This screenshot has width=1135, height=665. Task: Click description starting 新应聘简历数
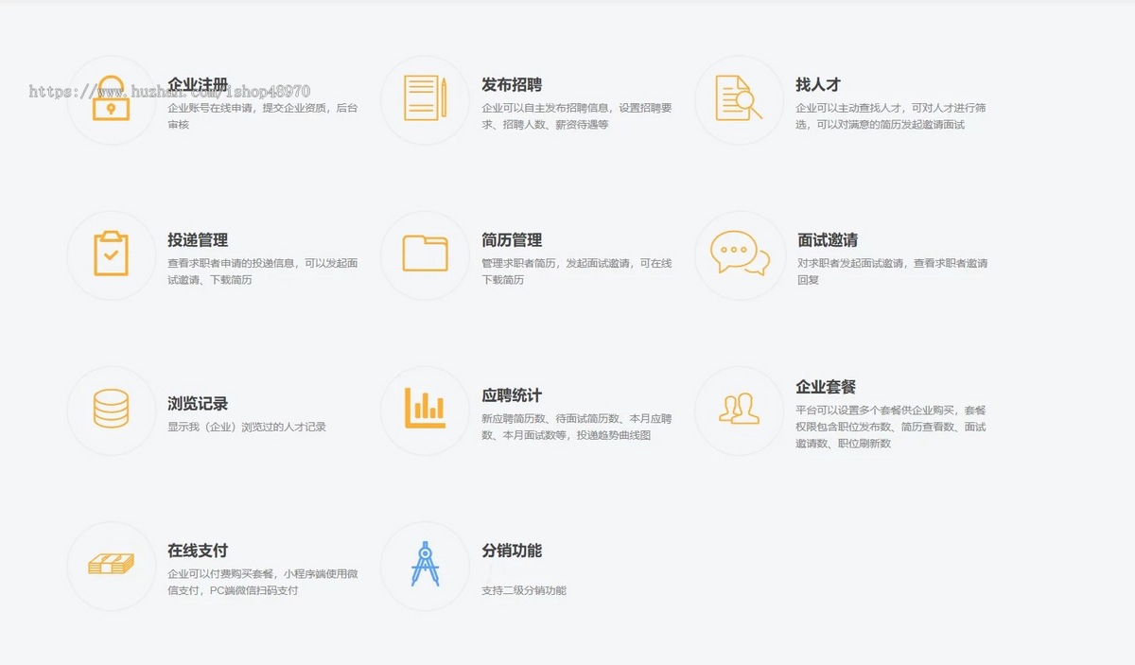tap(577, 427)
